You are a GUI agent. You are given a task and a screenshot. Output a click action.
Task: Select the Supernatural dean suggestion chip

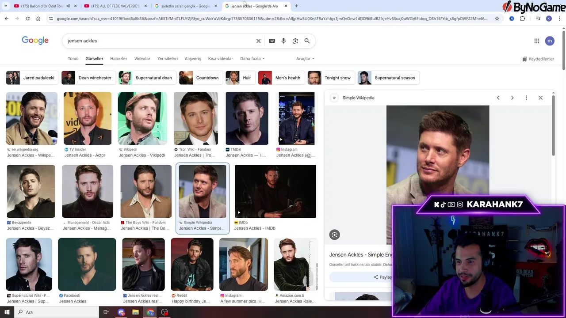coord(147,78)
